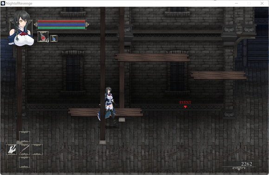
Task: Click the upper wooden plank platform
Action: click(x=152, y=58)
